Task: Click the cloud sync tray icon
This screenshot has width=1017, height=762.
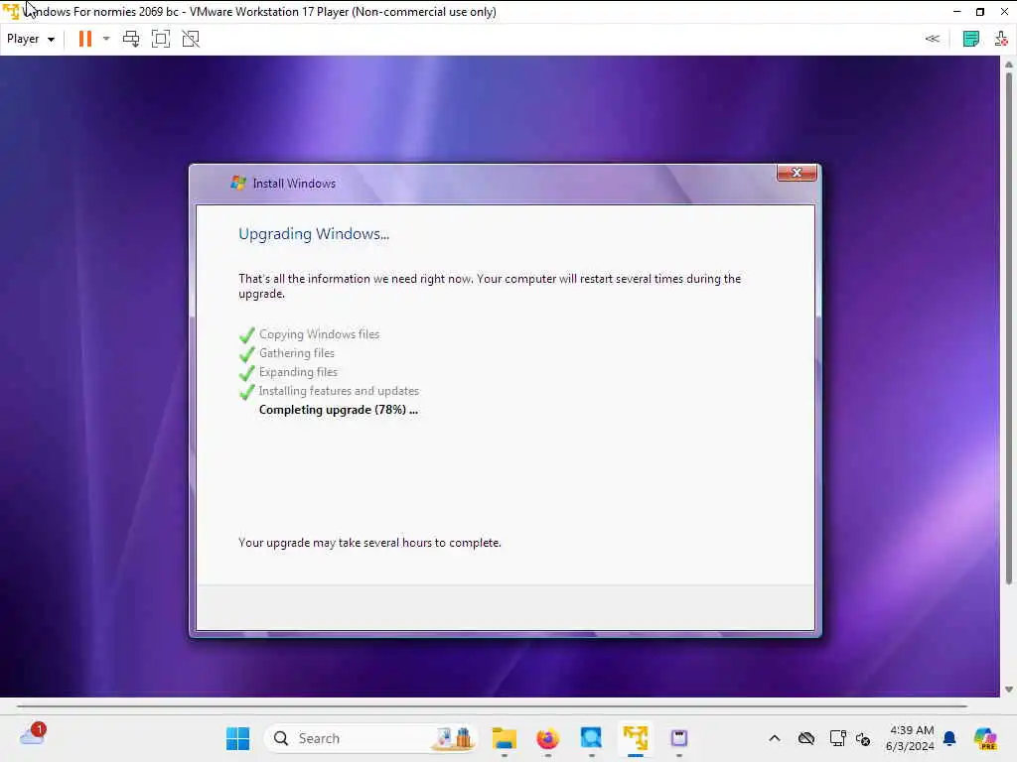Action: 806,738
